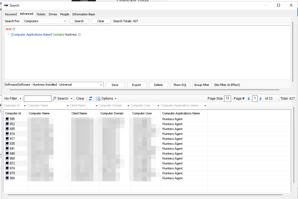The image size is (298, 199).
Task: Open the Computer User column filter dropdown
Action: click(x=158, y=106)
